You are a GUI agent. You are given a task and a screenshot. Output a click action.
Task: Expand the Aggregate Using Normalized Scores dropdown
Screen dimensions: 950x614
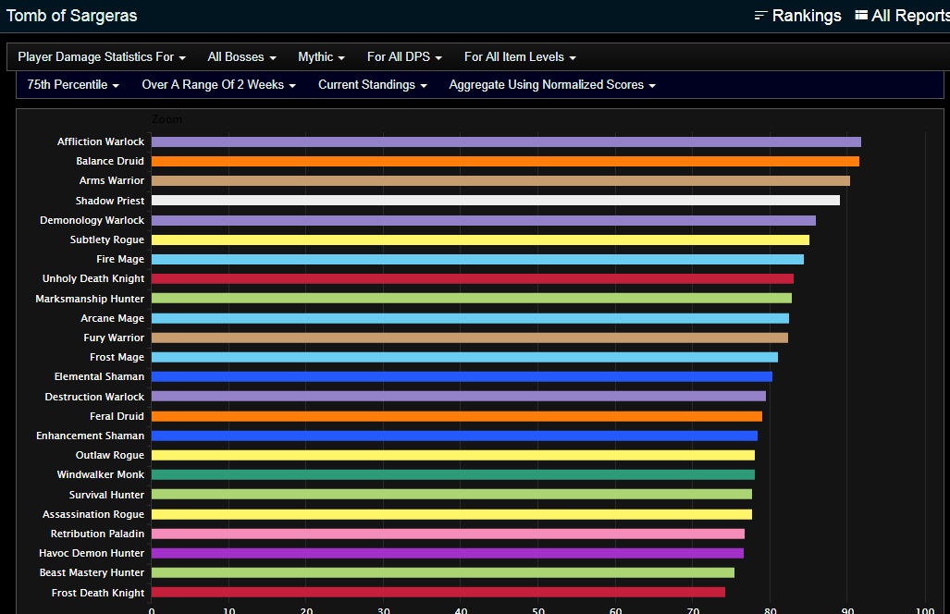tap(551, 84)
